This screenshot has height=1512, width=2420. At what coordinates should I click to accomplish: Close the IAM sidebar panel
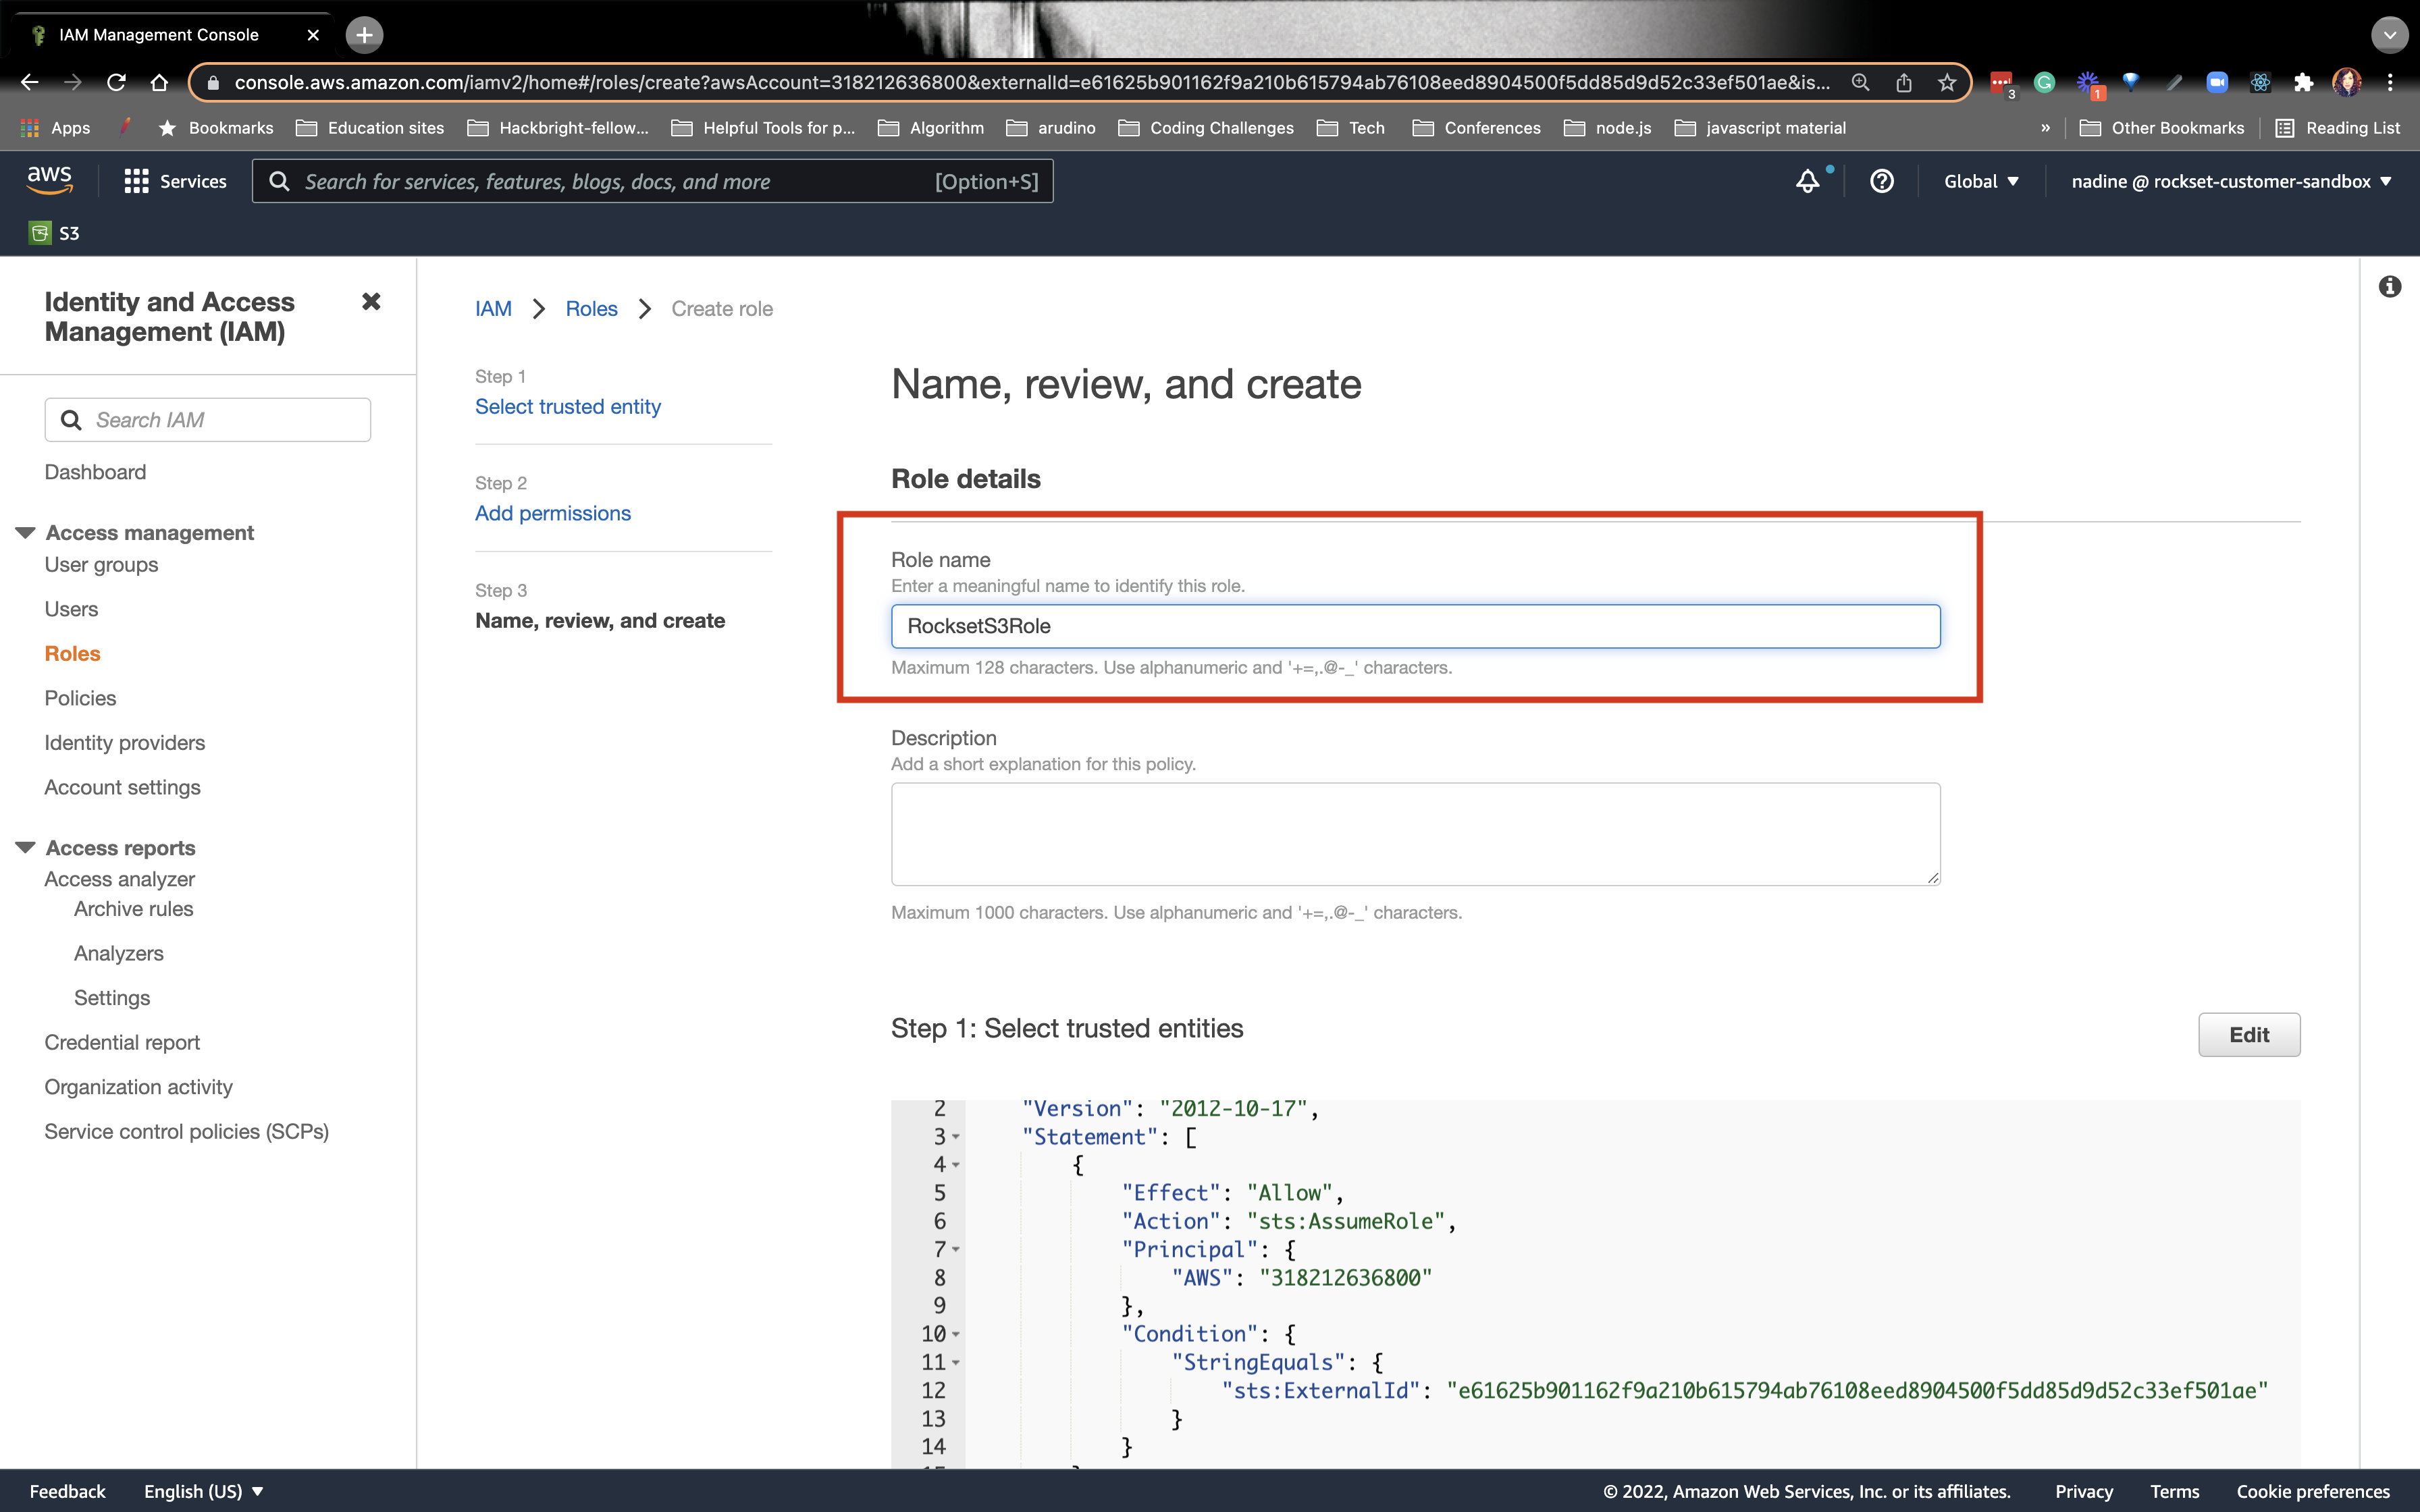pos(371,301)
